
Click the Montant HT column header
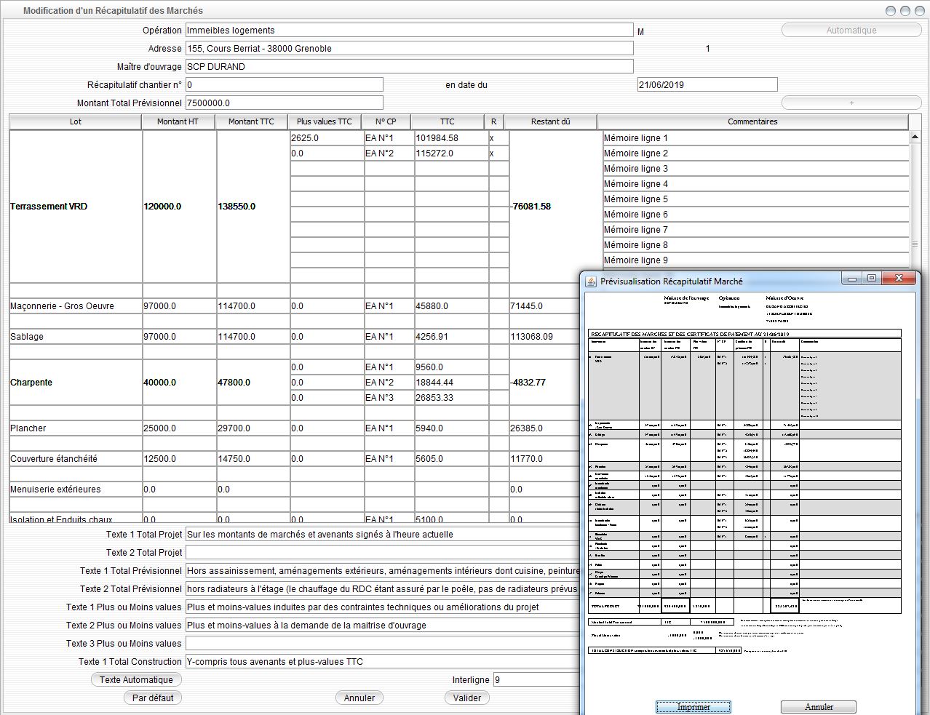pyautogui.click(x=178, y=121)
